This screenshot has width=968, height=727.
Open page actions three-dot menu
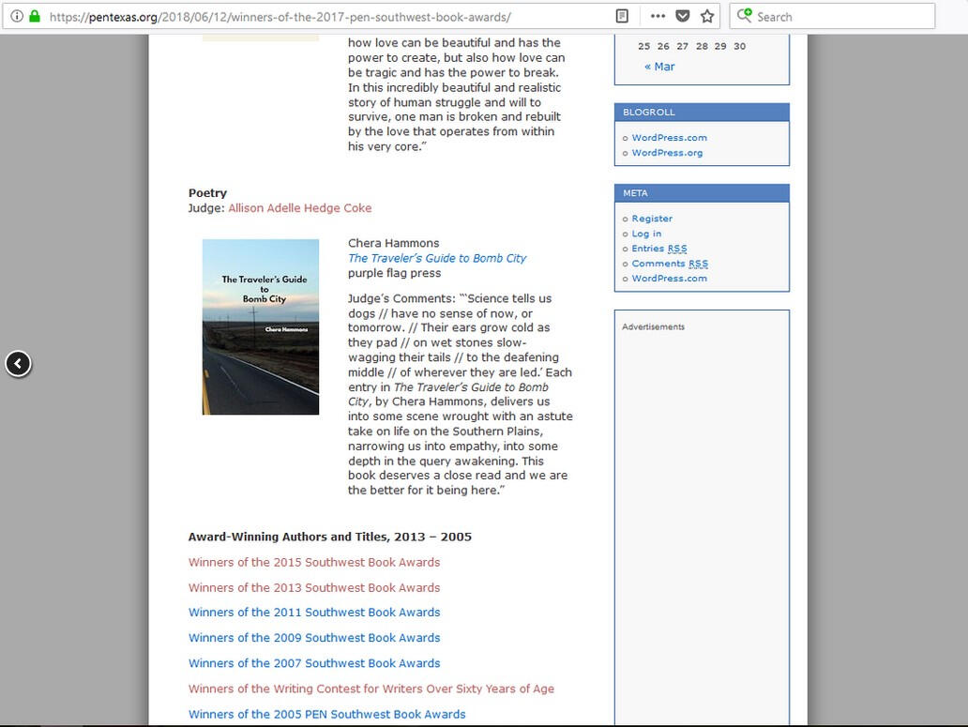[x=658, y=16]
